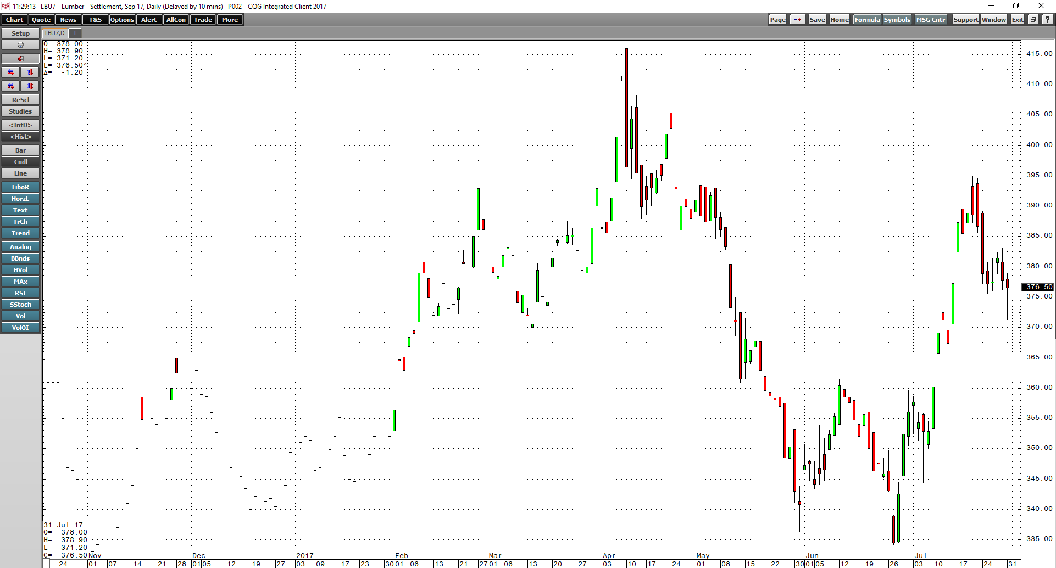
Task: Click the minus-plus page navigation icon
Action: click(x=797, y=20)
